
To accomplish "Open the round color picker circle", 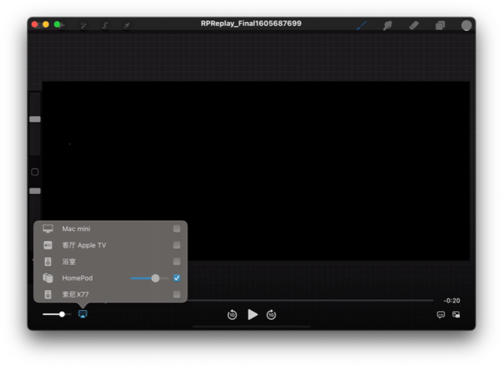I will 466,25.
